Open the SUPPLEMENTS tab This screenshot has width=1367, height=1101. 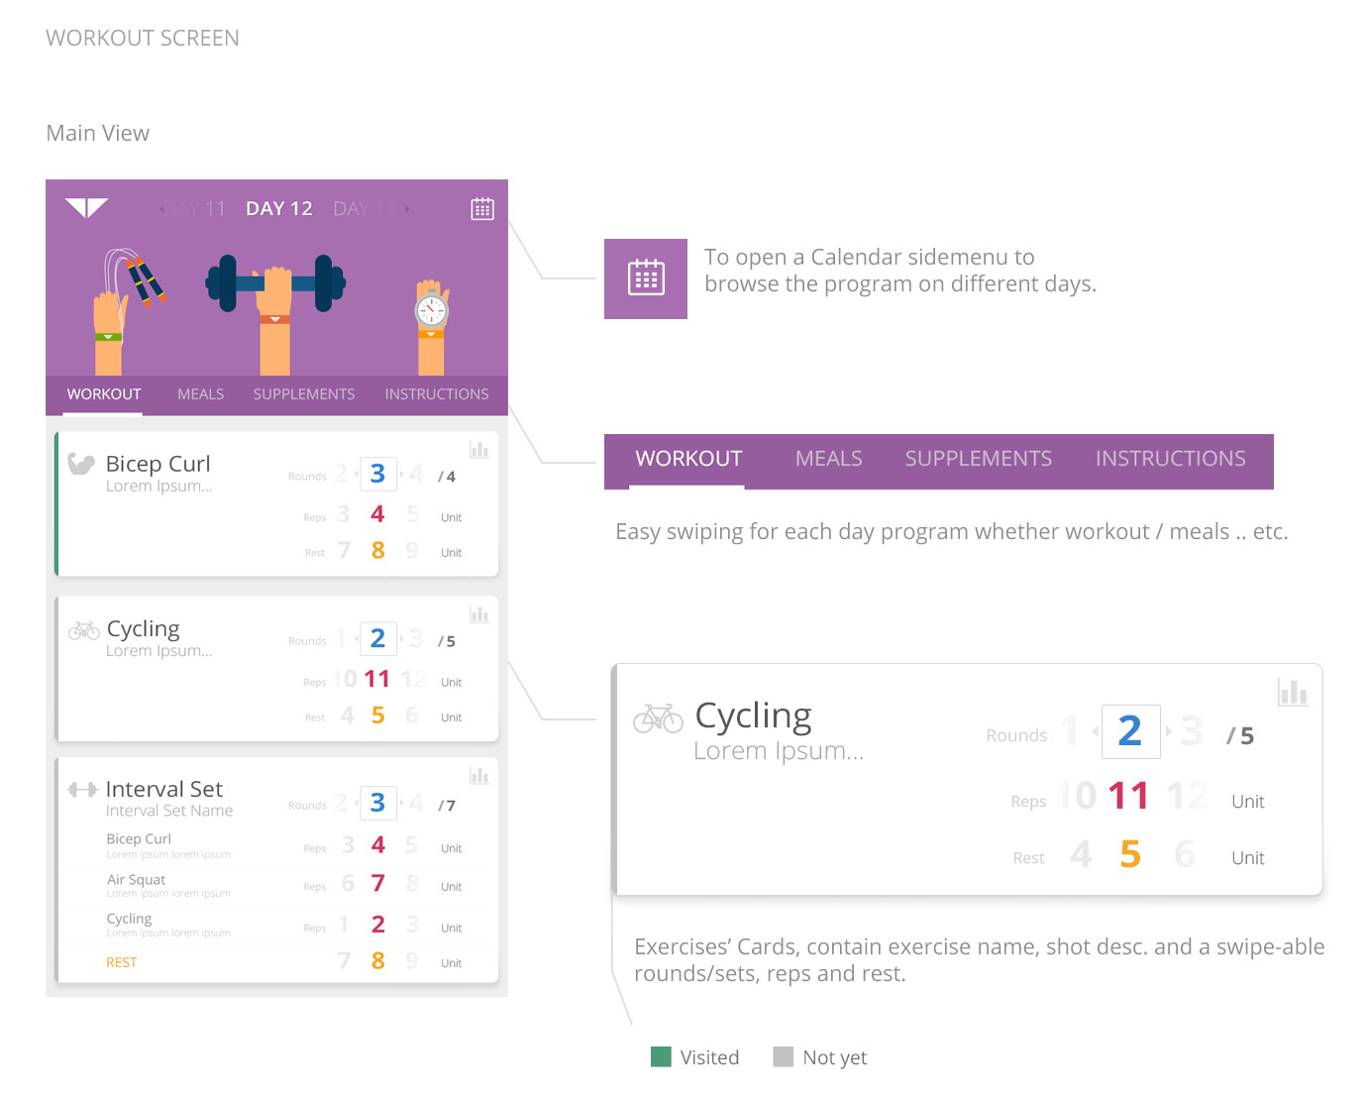point(304,393)
